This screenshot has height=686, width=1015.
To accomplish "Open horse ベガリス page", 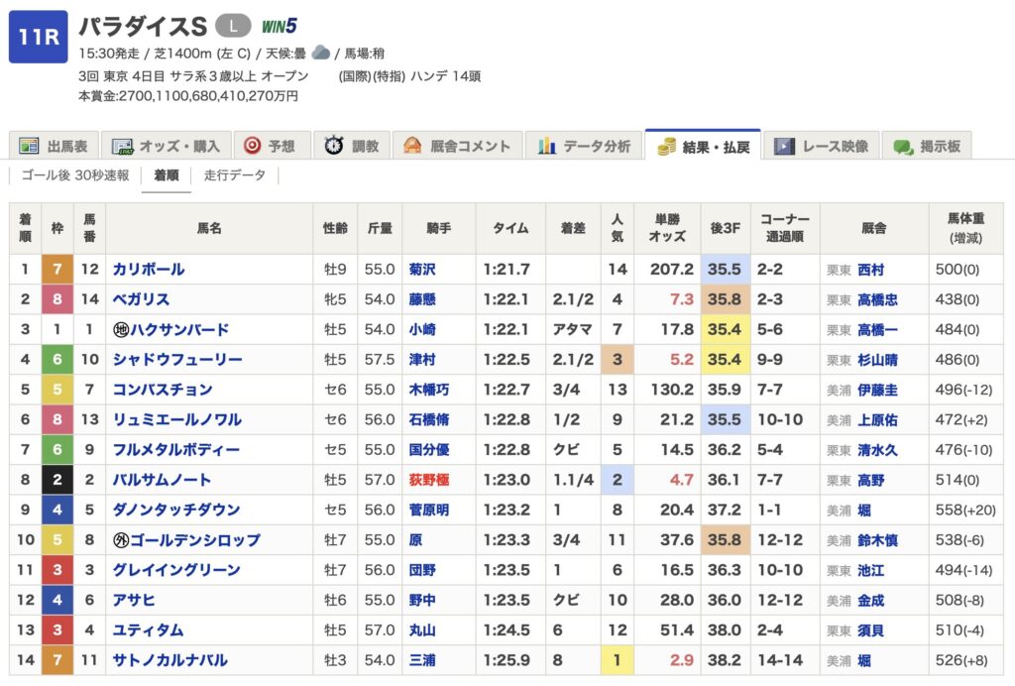I will [141, 299].
